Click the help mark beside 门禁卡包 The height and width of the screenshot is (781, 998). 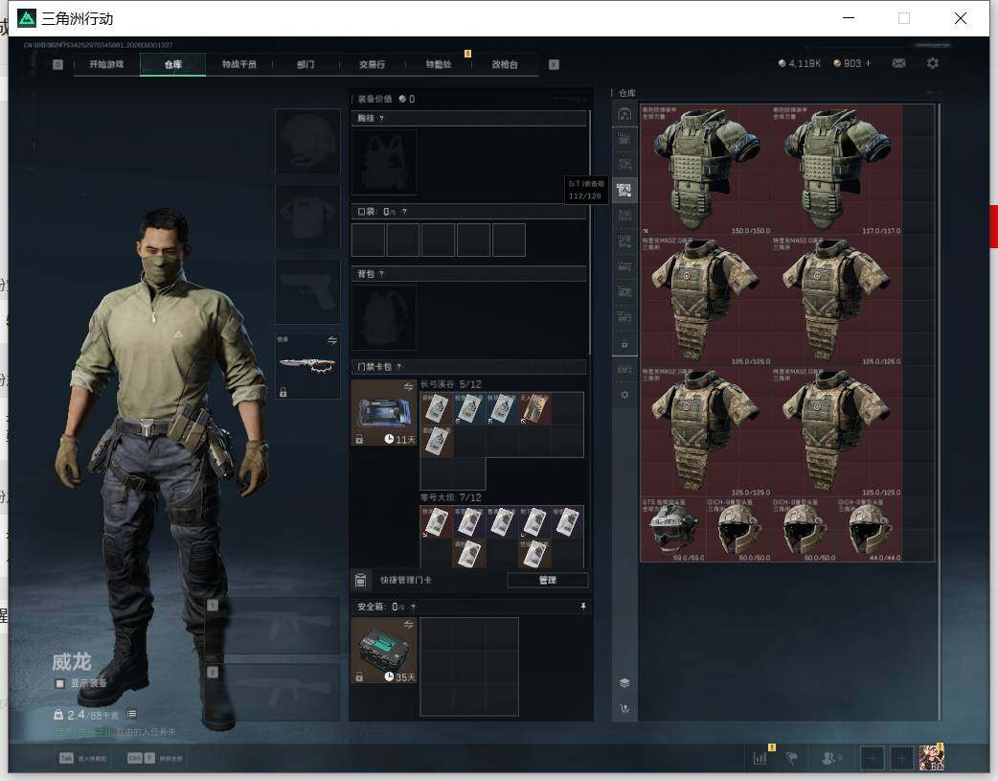[399, 366]
